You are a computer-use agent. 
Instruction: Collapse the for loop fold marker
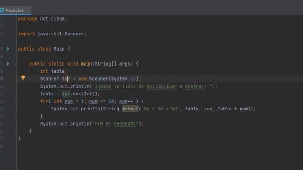(17, 101)
